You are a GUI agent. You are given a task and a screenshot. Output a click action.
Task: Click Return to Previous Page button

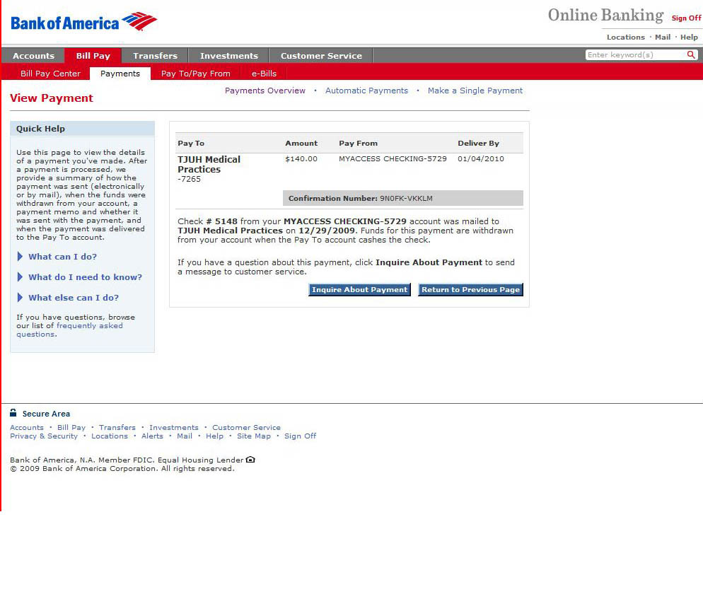tap(470, 290)
